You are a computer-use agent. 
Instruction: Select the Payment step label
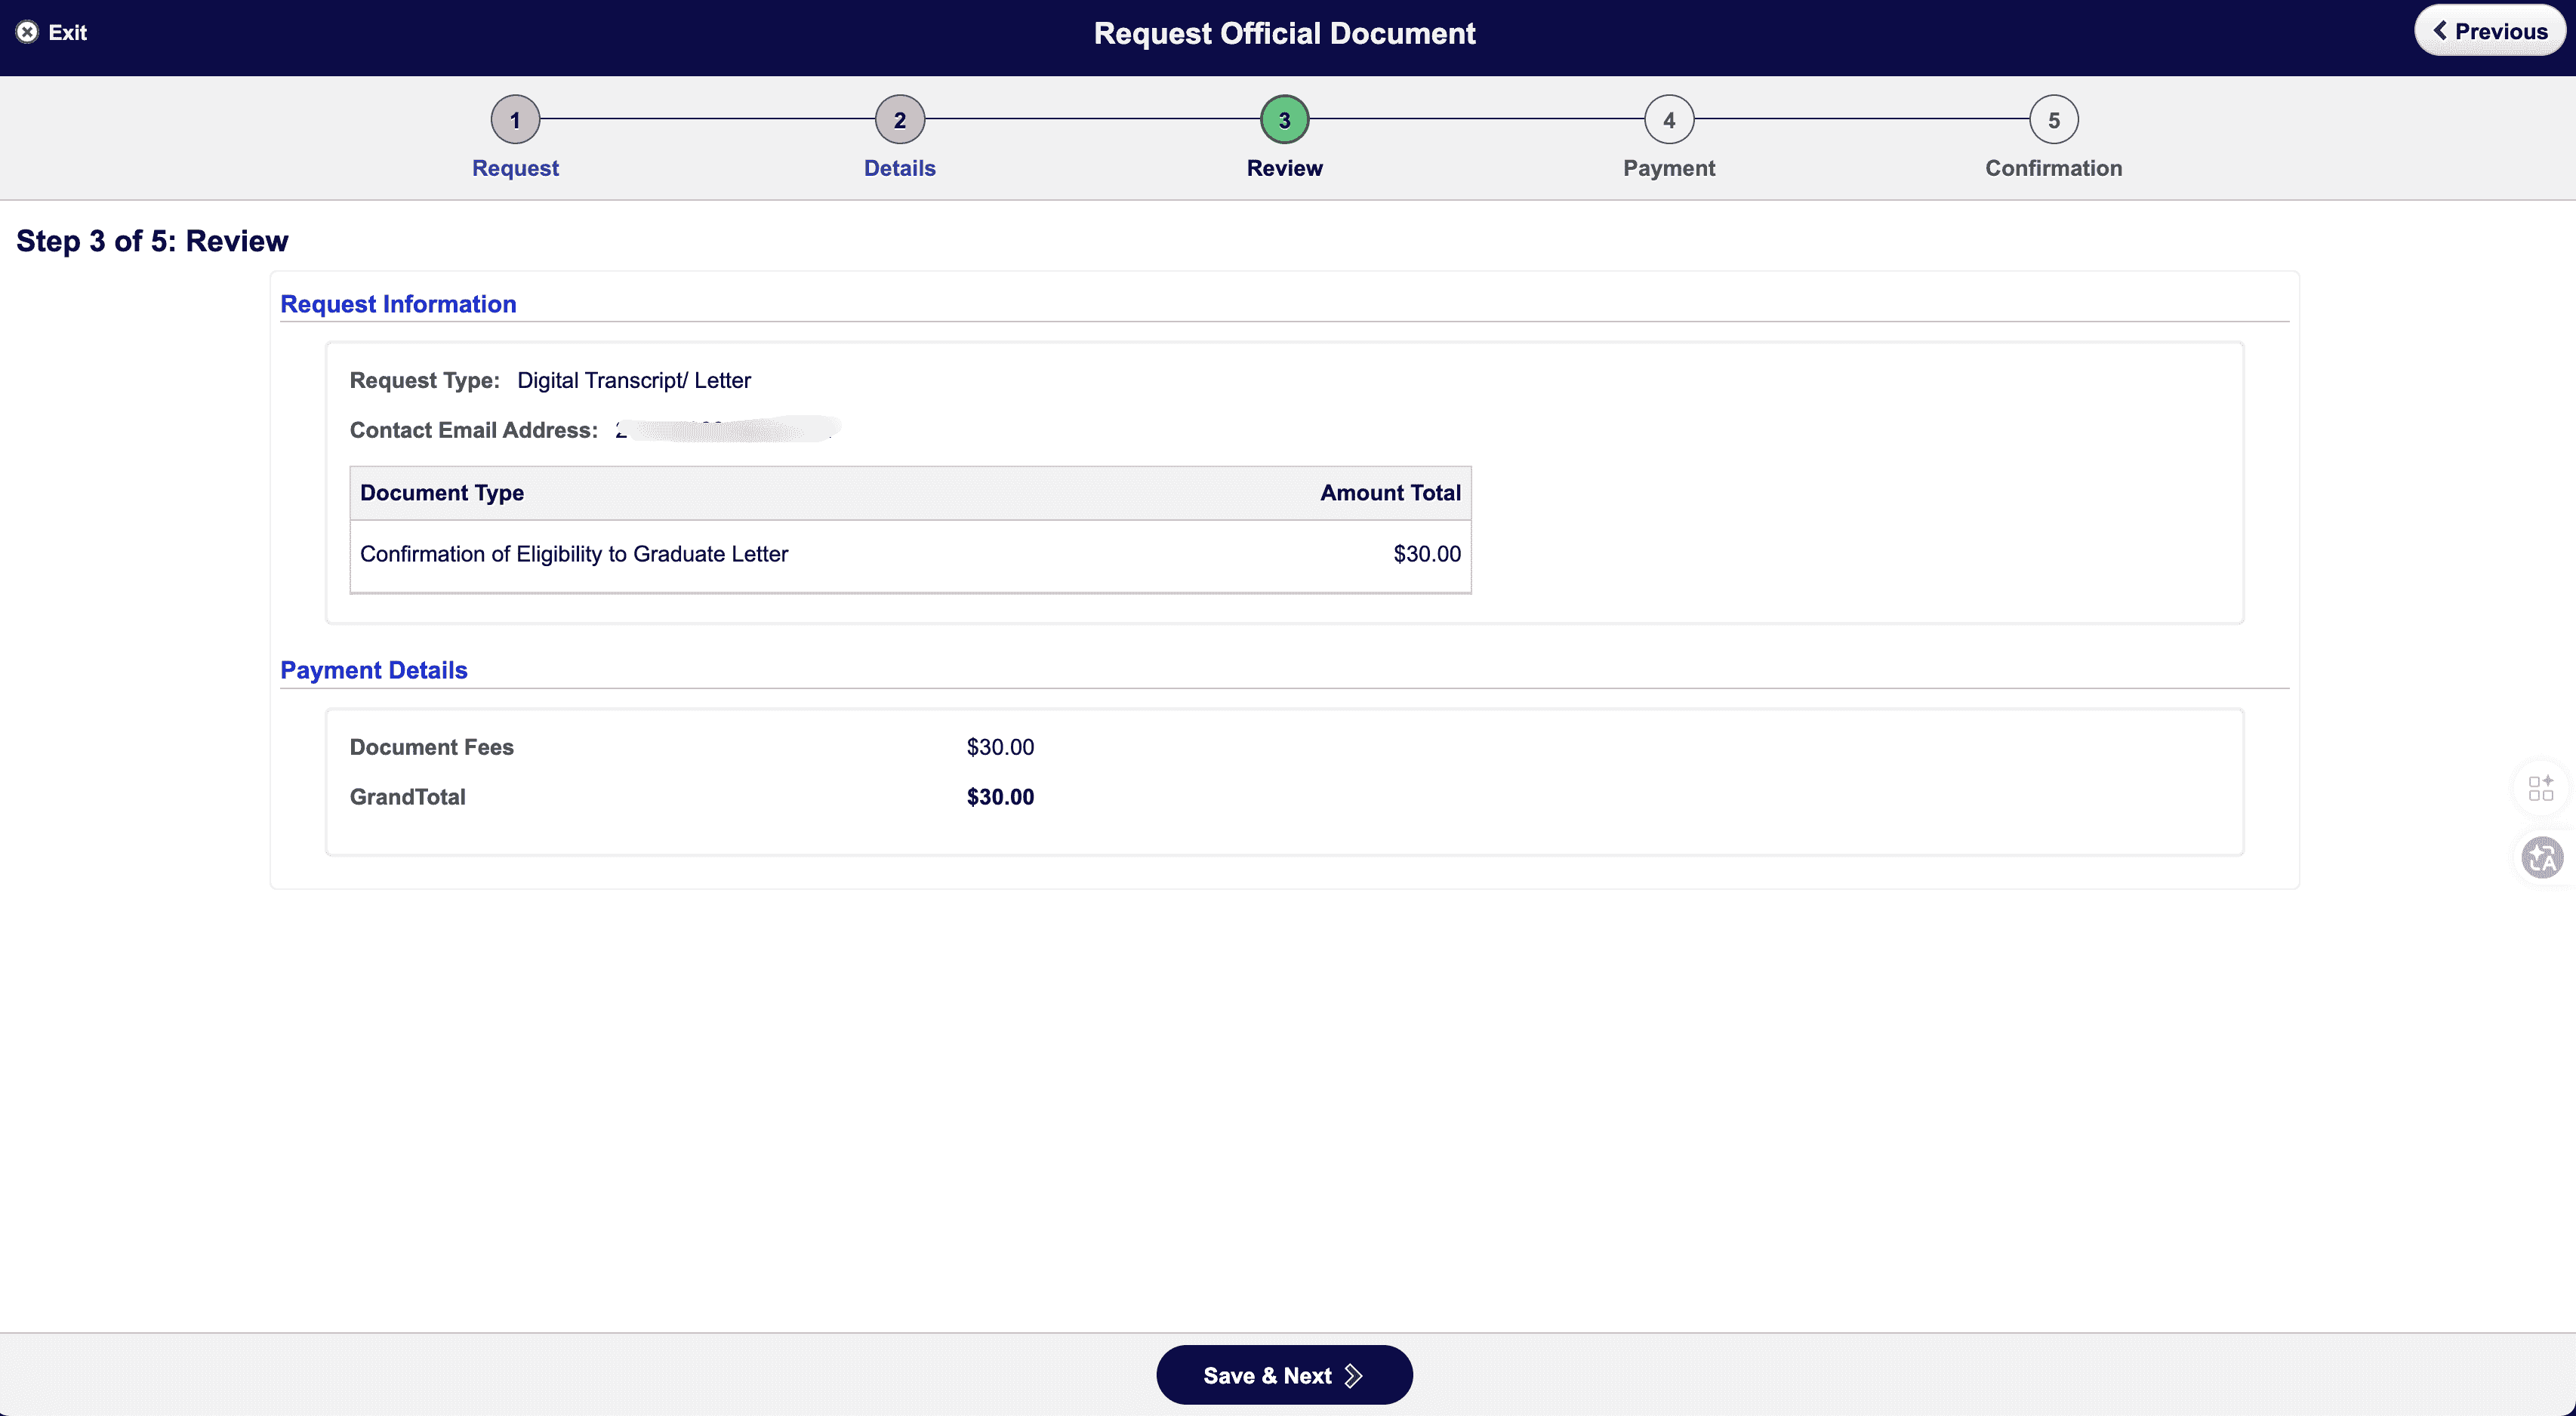pyautogui.click(x=1668, y=168)
